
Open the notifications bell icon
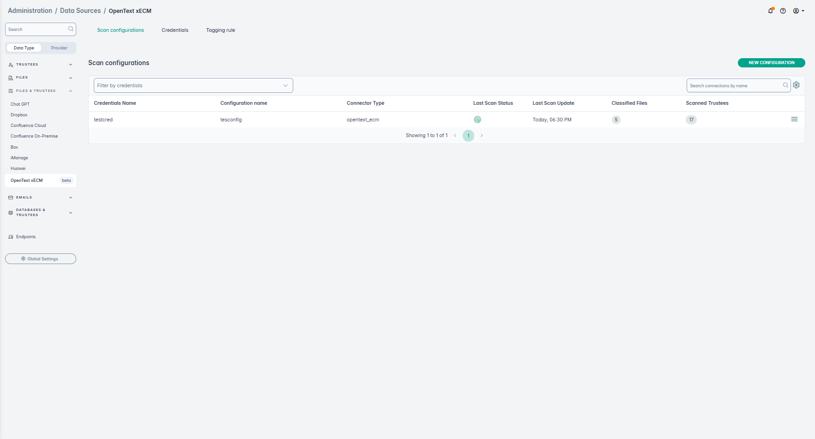click(770, 11)
